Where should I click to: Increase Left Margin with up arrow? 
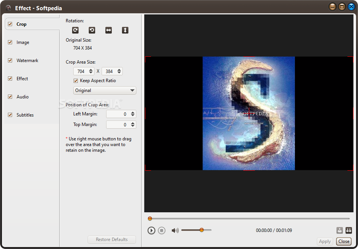(133, 112)
